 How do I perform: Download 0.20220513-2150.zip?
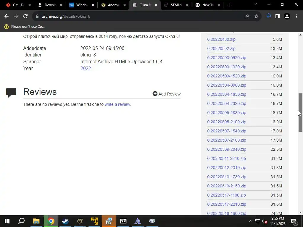227,186
